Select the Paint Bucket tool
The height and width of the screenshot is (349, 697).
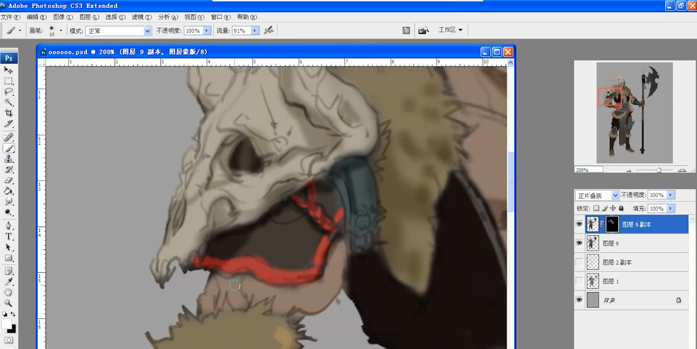click(8, 191)
